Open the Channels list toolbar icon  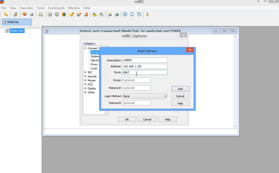tap(32, 14)
